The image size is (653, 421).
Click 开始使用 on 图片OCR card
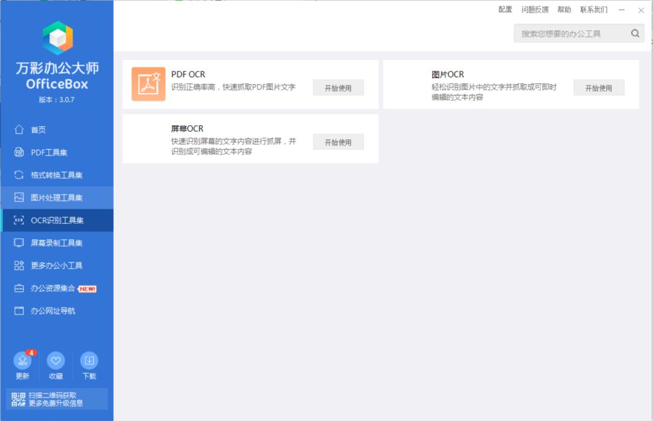pos(599,87)
